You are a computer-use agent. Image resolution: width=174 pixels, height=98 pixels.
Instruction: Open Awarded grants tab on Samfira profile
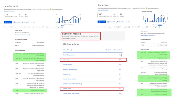[x=58, y=27]
